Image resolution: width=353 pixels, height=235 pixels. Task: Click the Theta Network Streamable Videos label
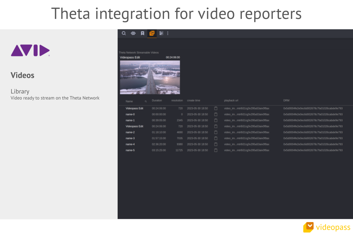click(139, 53)
